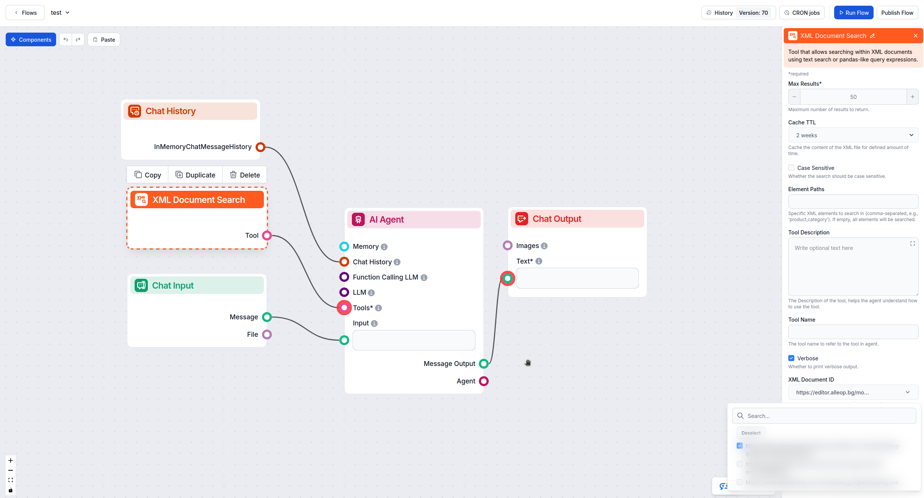Uncheck the first selected URL in dropdown list

tap(740, 446)
